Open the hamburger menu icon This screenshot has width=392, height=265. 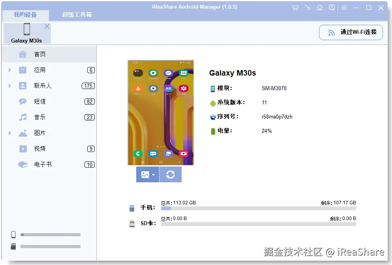[x=344, y=8]
